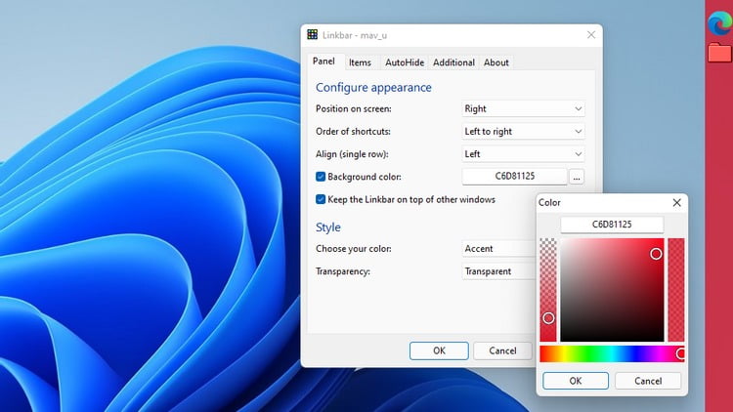Switch to the About tab
This screenshot has width=733, height=412.
[x=496, y=62]
